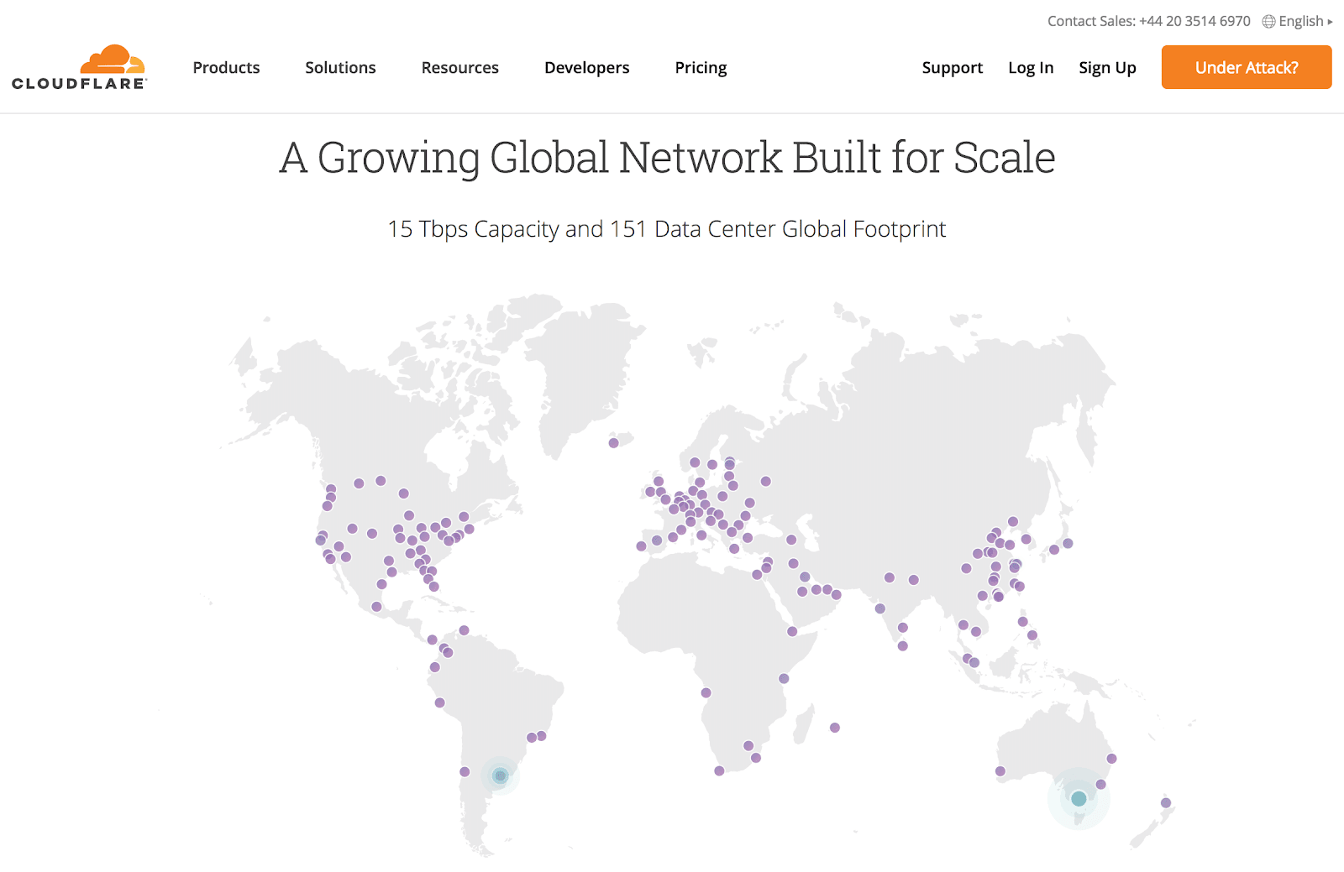The image size is (1344, 872).
Task: Click the Sign Up link
Action: point(1107,68)
